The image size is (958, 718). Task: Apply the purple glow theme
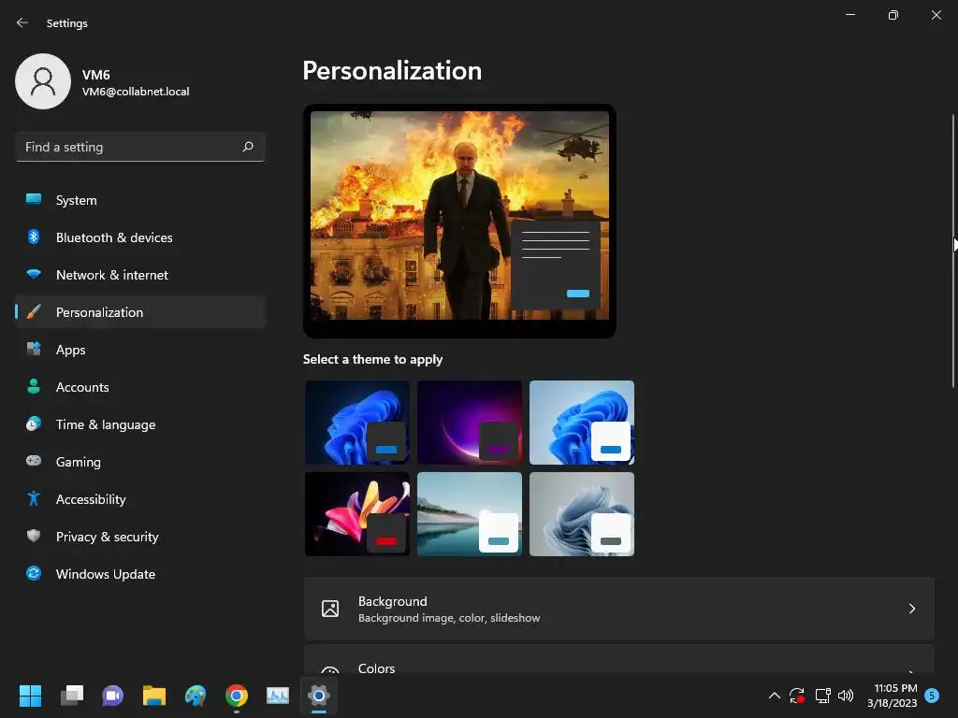pyautogui.click(x=470, y=423)
